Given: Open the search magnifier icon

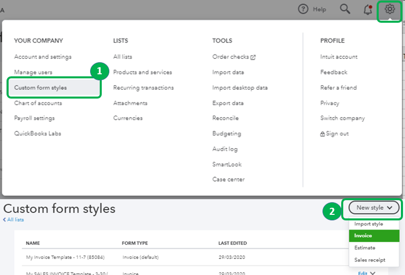Looking at the screenshot, I should pos(345,9).
